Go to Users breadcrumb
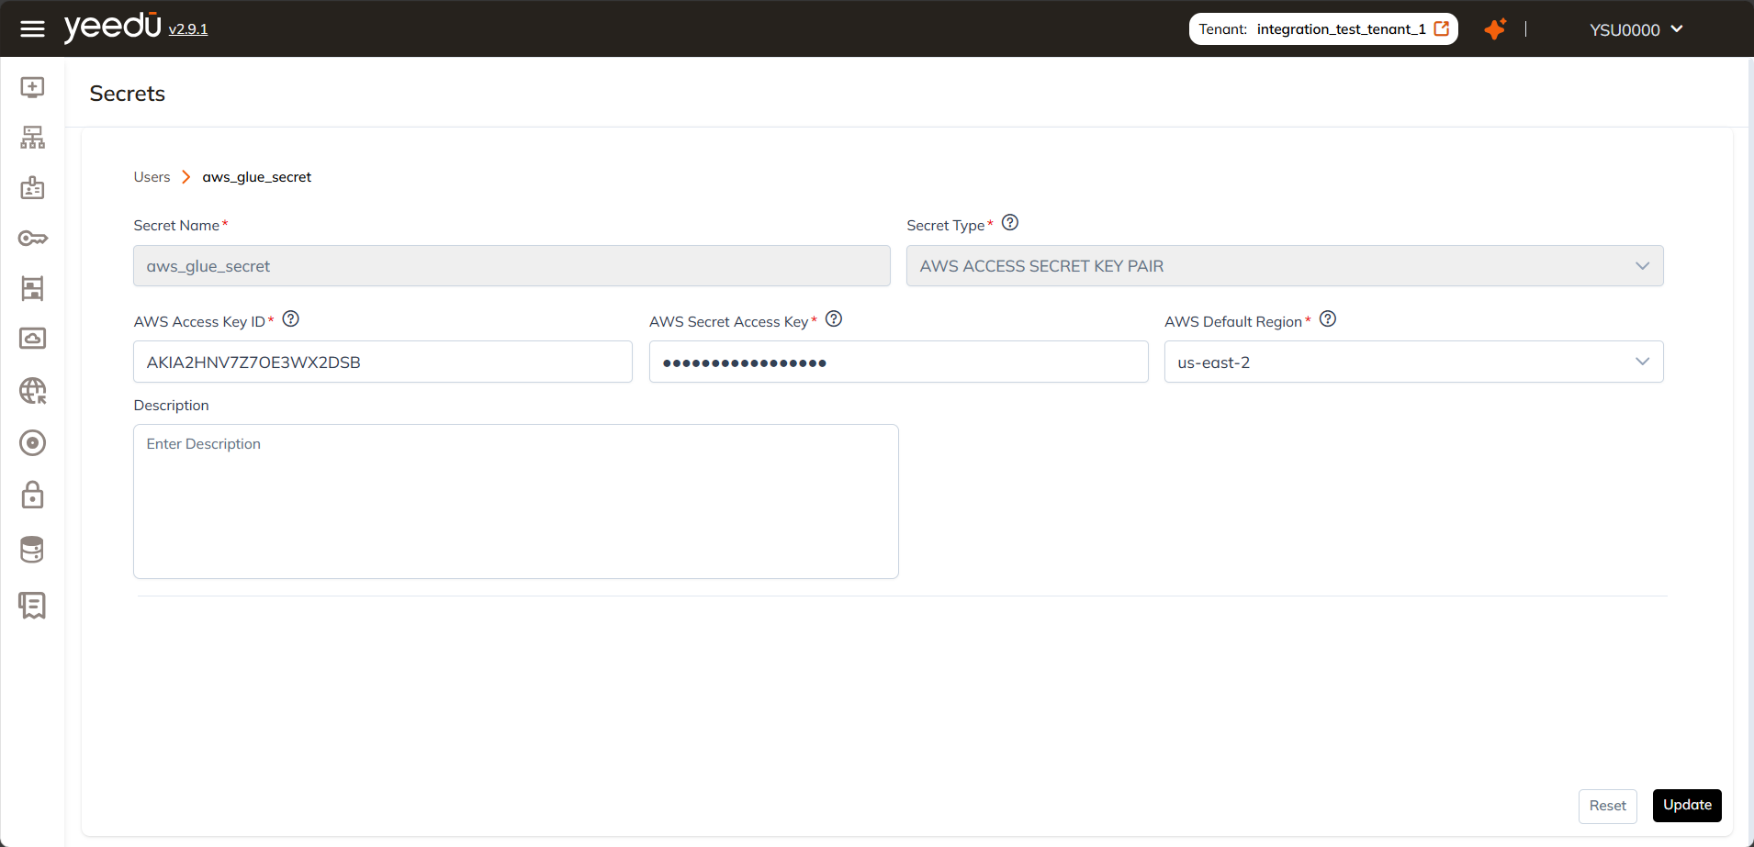This screenshot has width=1754, height=847. point(152,177)
